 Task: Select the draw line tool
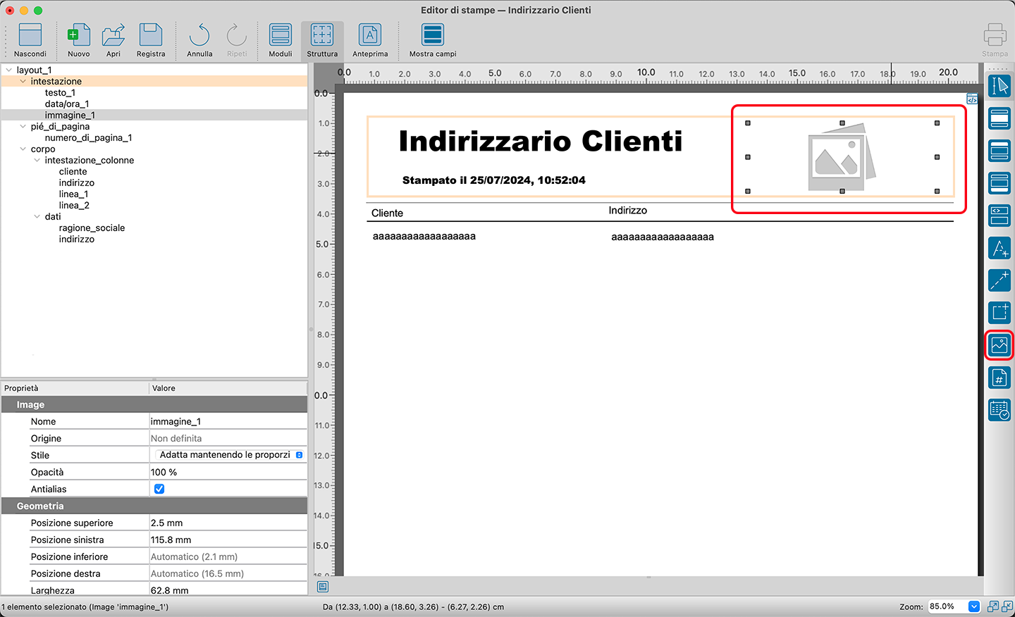pos(999,280)
